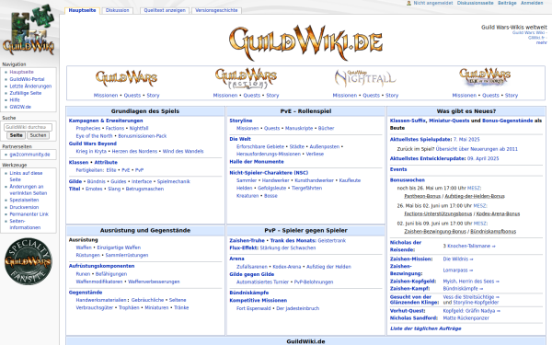Image resolution: width=552 pixels, height=345 pixels.
Task: Open Krieg in Kryta link
Action: (x=91, y=152)
